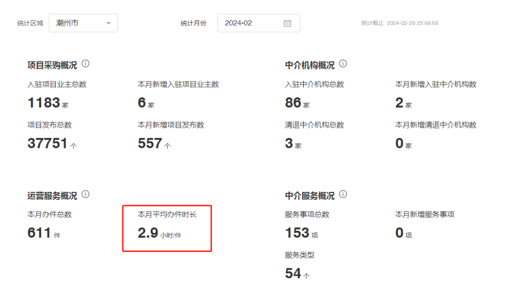
Task: Click the label 本月新增项目发布数
Action: (x=171, y=125)
